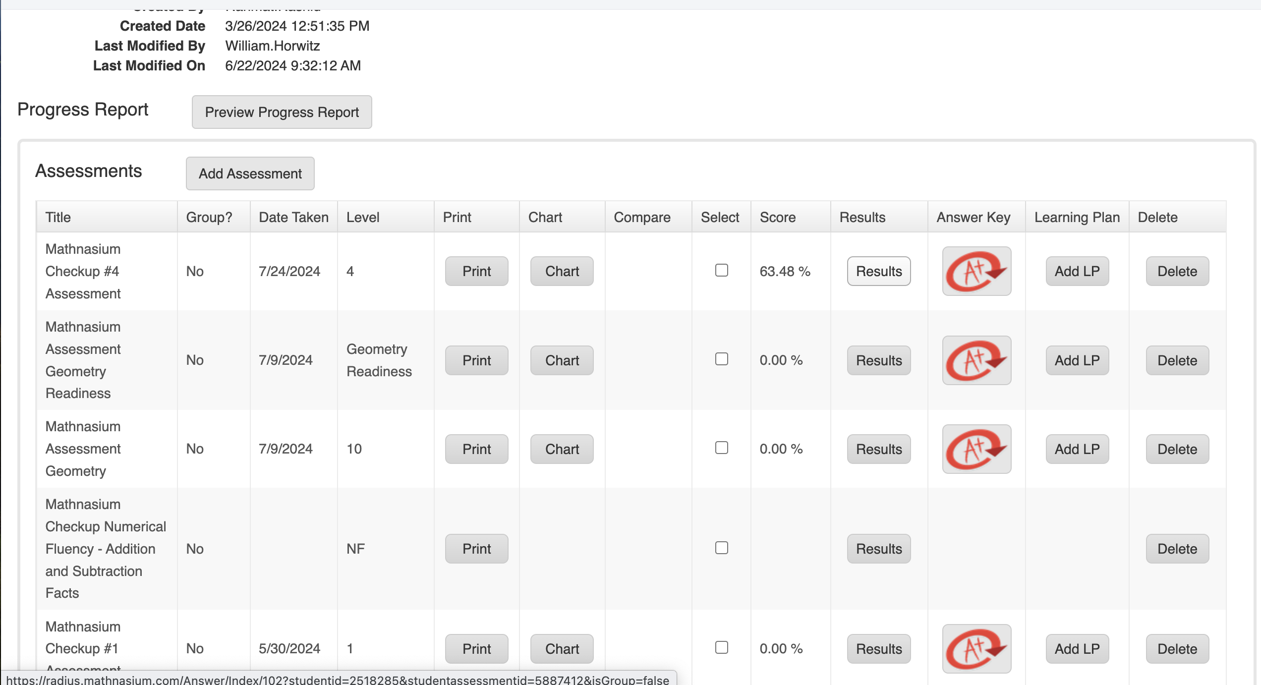Open Chart for Geometry Readiness row

562,360
